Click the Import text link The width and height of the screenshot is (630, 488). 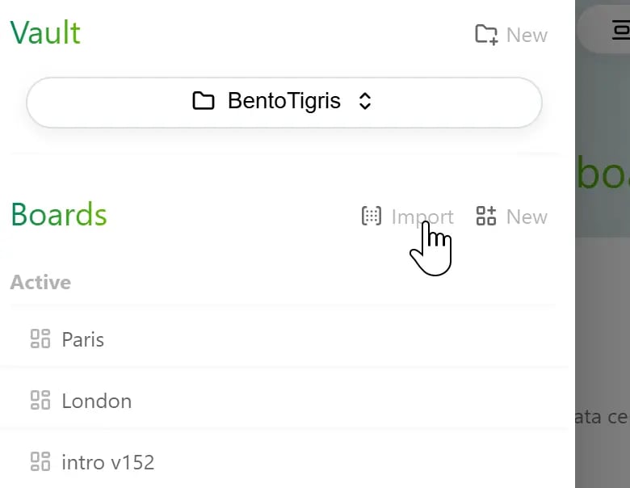coord(422,217)
